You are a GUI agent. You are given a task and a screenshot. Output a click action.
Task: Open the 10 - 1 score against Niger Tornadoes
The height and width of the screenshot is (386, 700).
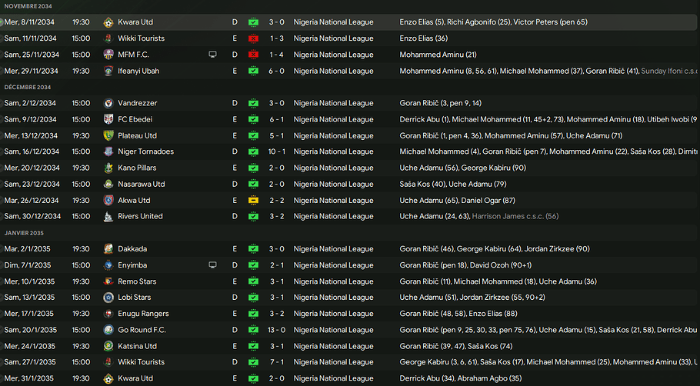click(277, 152)
